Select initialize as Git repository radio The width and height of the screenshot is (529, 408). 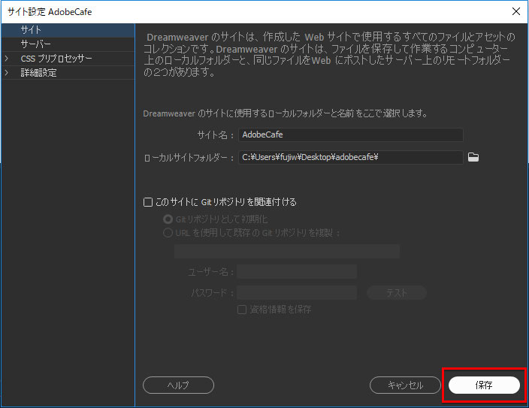[168, 219]
